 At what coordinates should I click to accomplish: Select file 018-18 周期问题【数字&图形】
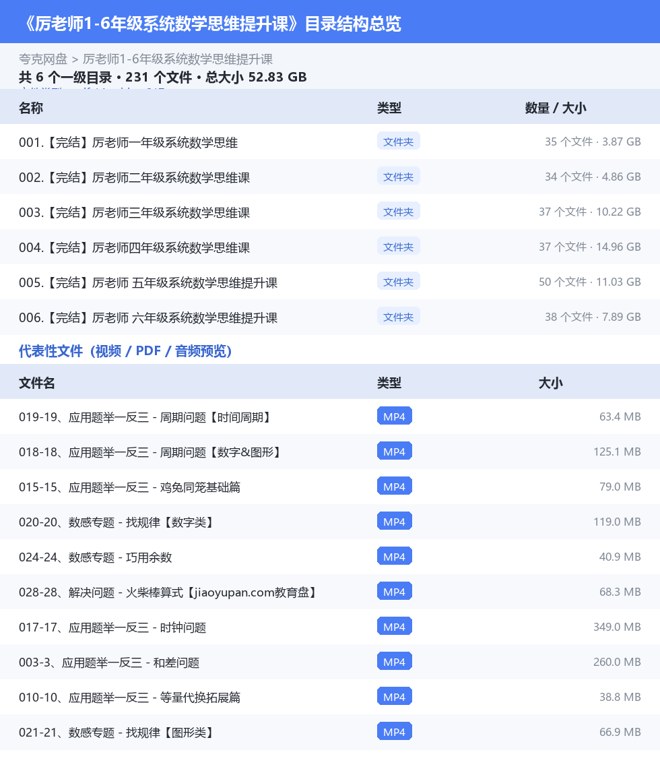(x=151, y=452)
